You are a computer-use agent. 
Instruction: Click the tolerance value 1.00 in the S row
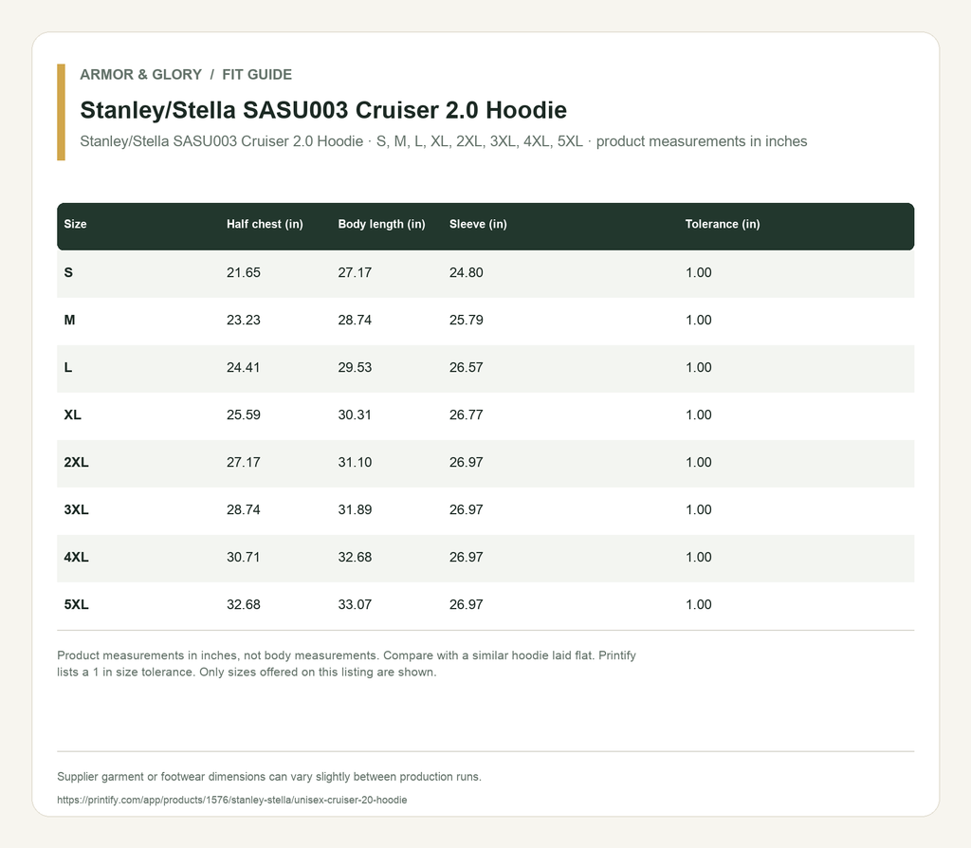click(699, 272)
